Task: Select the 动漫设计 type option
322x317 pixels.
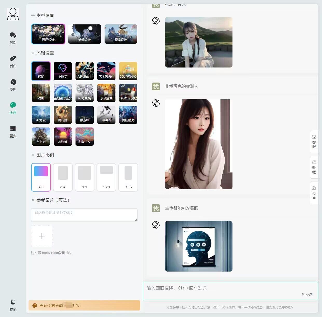Action: point(84,34)
